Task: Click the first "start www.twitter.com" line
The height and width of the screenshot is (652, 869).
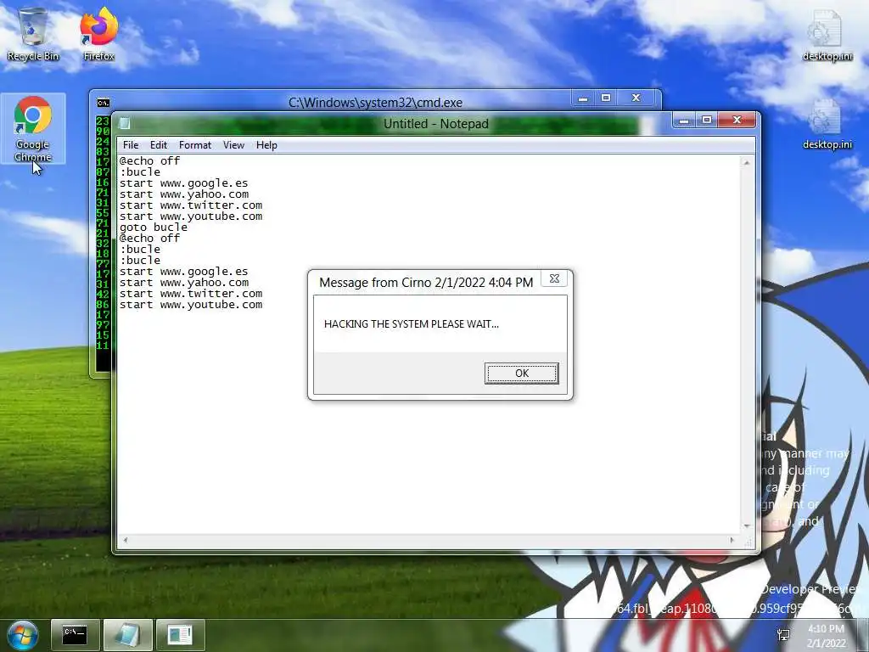Action: (x=191, y=205)
